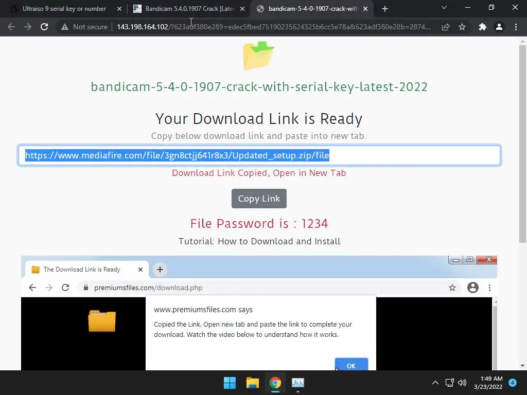Click the scrollbar down arrow
The width and height of the screenshot is (527, 395).
[522, 366]
